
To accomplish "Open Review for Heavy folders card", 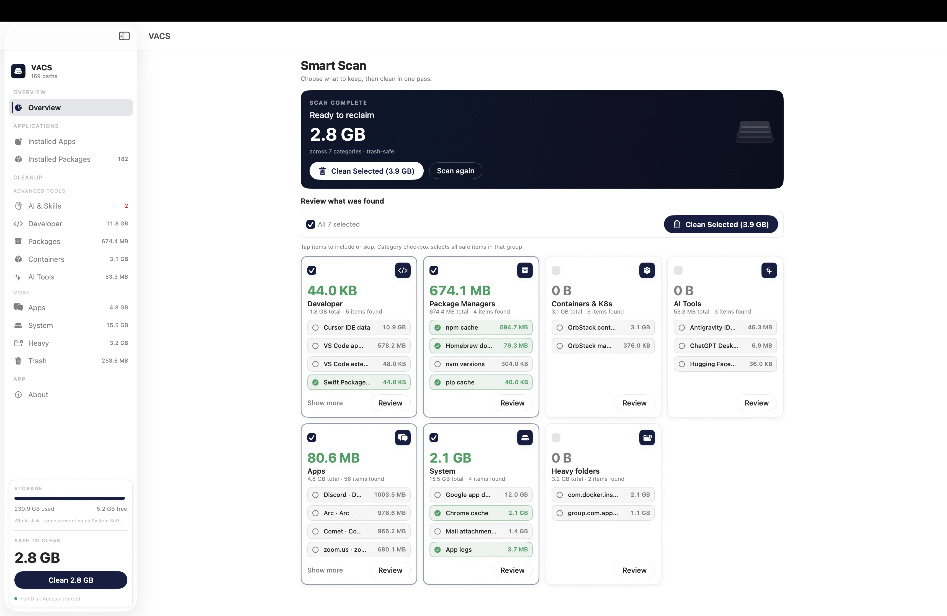I will coord(635,570).
